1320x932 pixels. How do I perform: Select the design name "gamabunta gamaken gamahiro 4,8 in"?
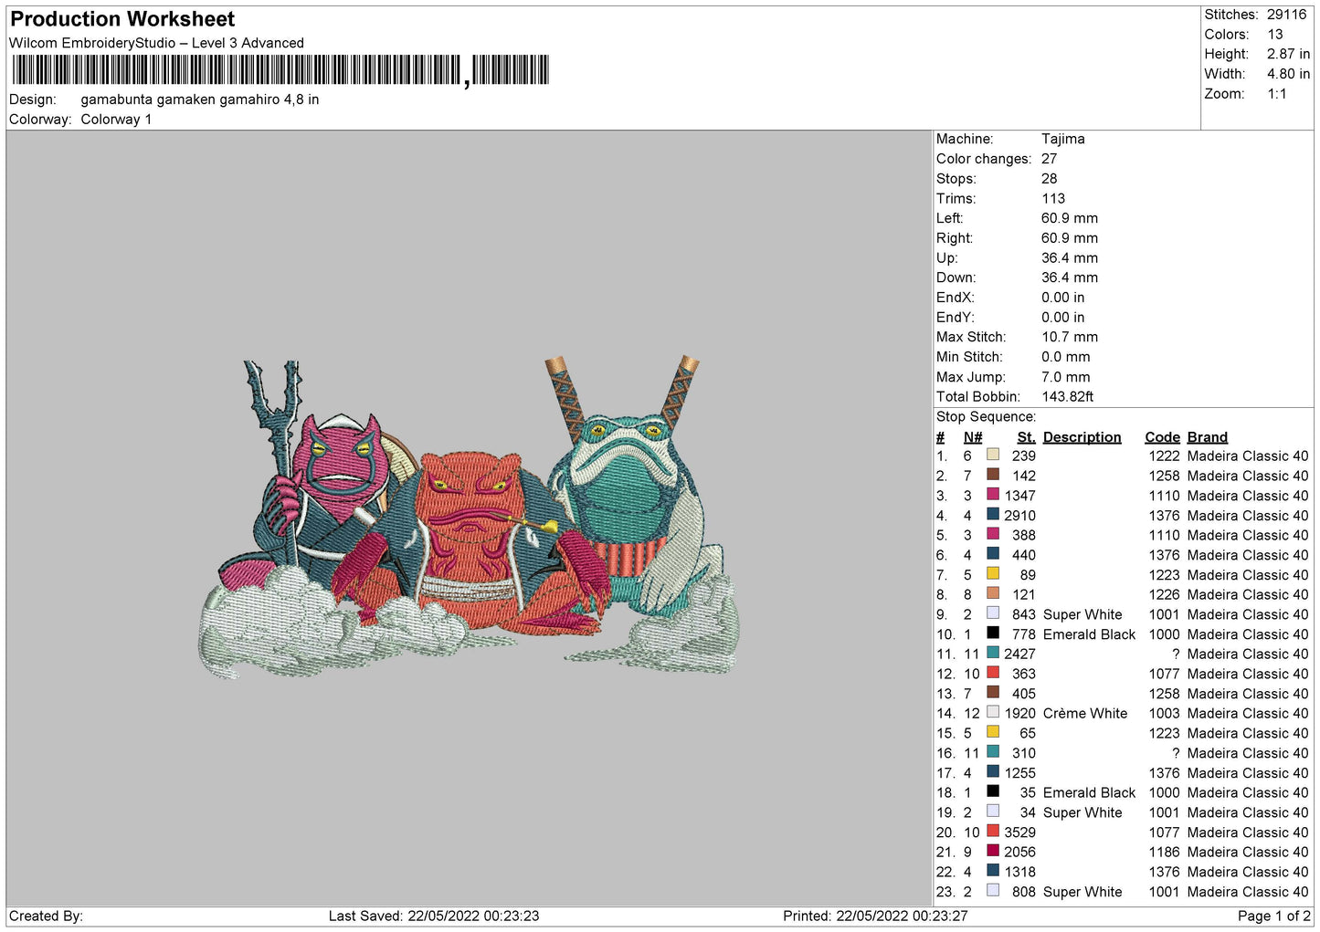coord(200,99)
